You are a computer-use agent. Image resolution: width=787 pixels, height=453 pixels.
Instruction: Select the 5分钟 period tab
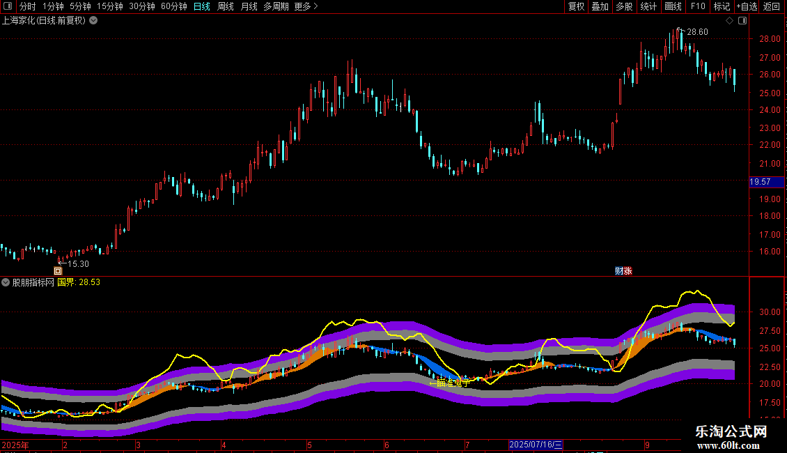tap(80, 6)
